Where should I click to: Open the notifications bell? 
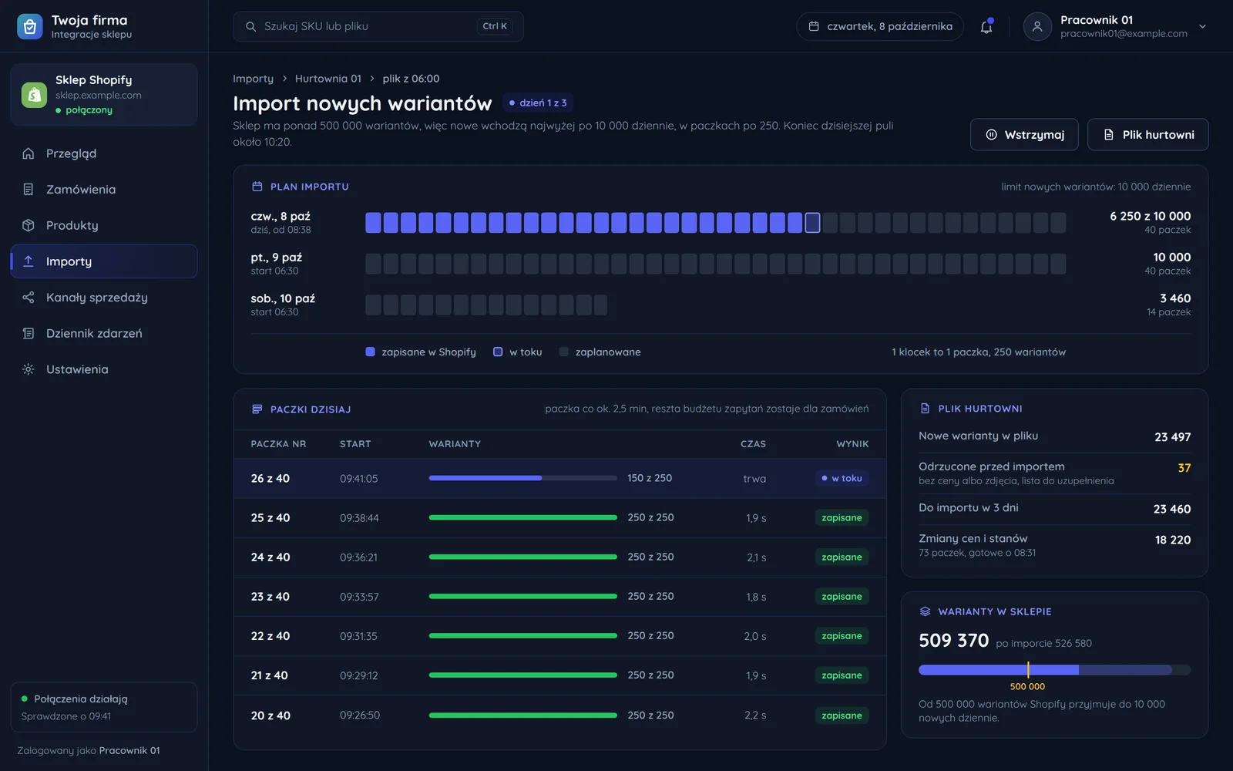click(x=986, y=26)
